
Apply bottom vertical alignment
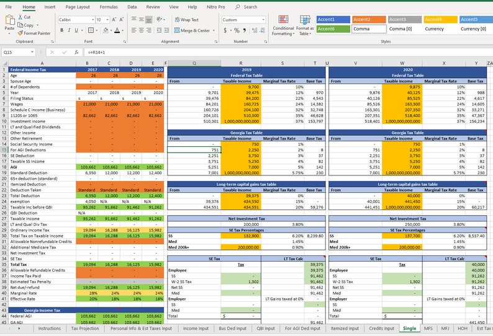pyautogui.click(x=149, y=19)
